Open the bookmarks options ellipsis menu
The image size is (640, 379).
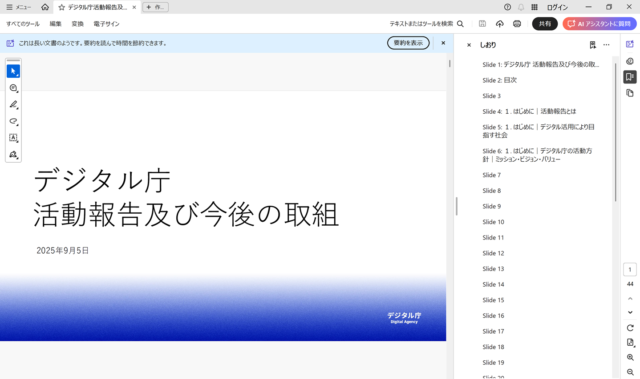pyautogui.click(x=606, y=45)
